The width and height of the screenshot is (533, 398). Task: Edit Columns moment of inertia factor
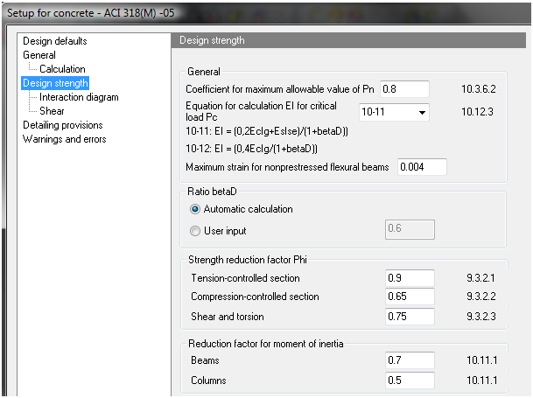(410, 381)
